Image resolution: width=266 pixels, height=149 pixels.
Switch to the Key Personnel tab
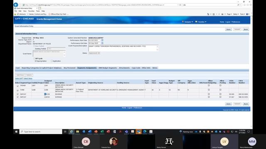point(69,68)
